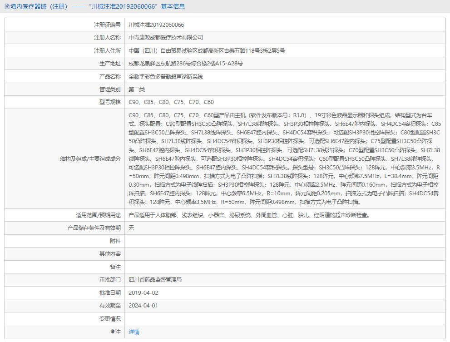The image size is (450, 342).
Task: Click the 产品储存条件及有效期 label cell
Action: coord(64,228)
